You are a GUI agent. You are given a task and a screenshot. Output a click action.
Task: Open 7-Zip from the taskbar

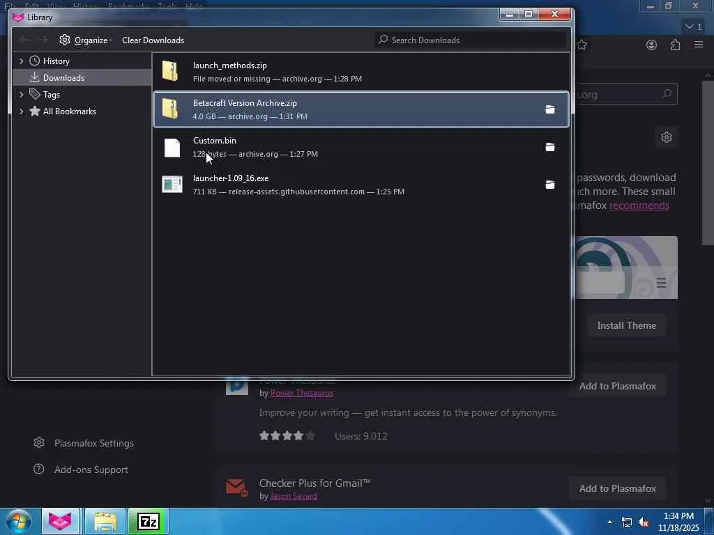pyautogui.click(x=149, y=521)
